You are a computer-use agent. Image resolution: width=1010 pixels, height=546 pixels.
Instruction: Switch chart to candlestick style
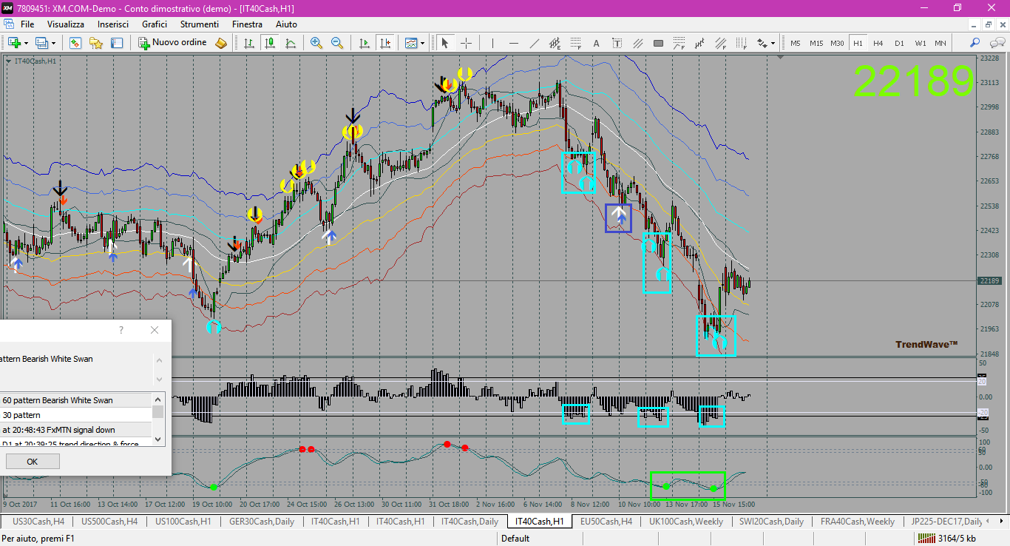pyautogui.click(x=270, y=43)
